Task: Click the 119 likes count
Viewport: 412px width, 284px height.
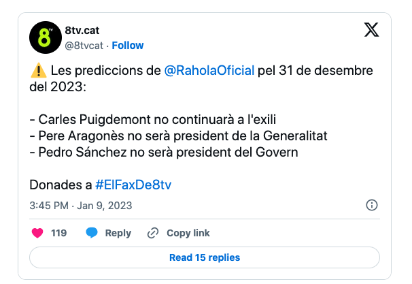Action: (59, 233)
